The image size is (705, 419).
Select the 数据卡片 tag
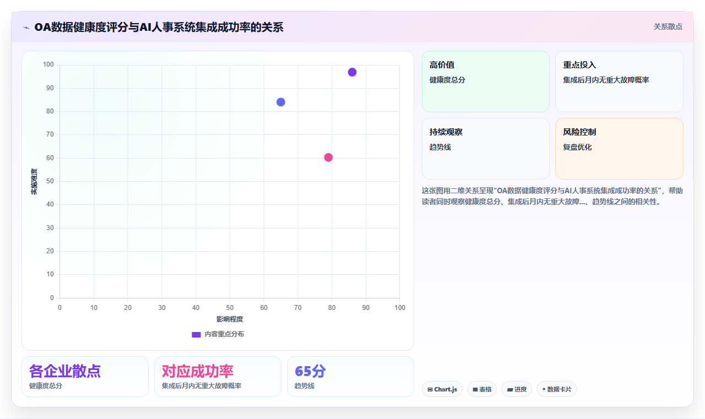pyautogui.click(x=557, y=389)
